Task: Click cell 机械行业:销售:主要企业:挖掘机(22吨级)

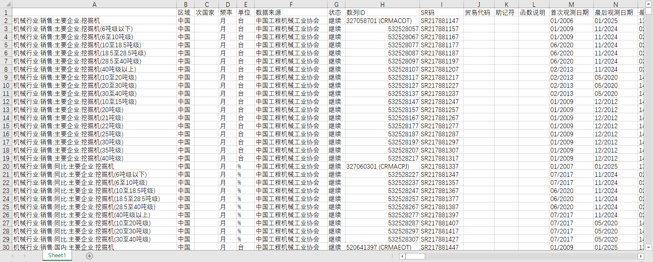Action: point(94,126)
